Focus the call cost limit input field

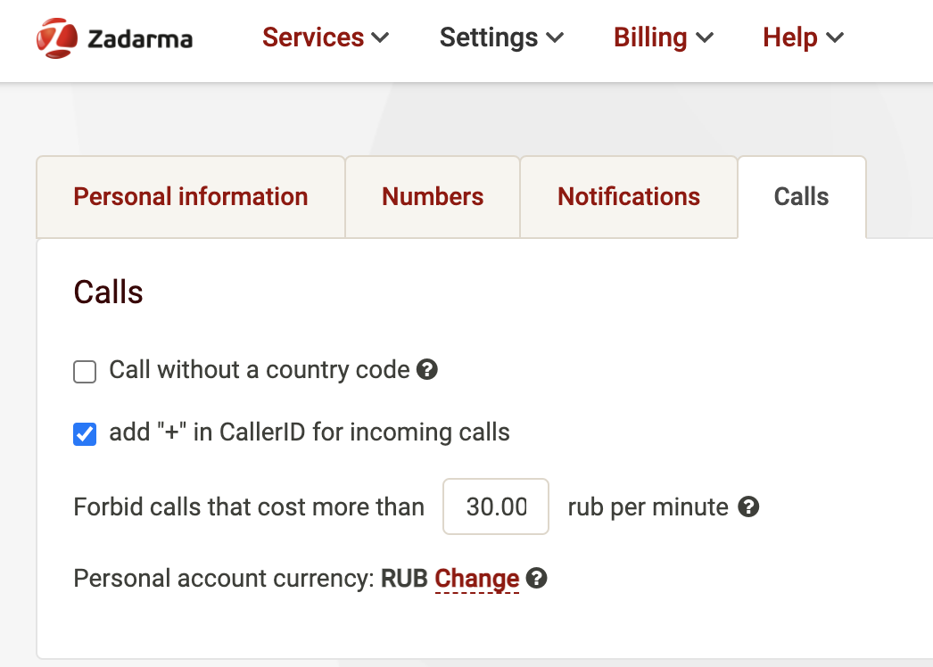coord(496,507)
